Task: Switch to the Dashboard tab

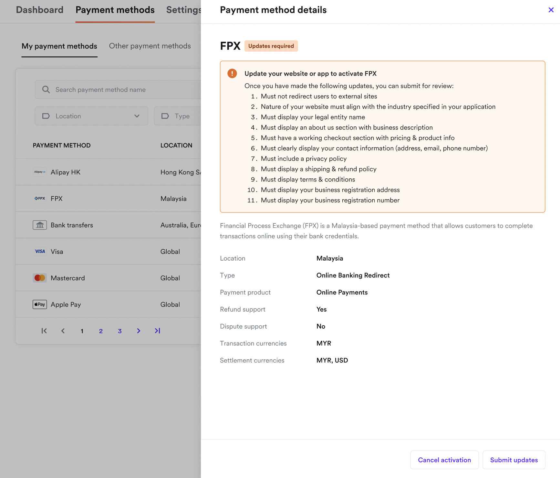Action: [39, 10]
